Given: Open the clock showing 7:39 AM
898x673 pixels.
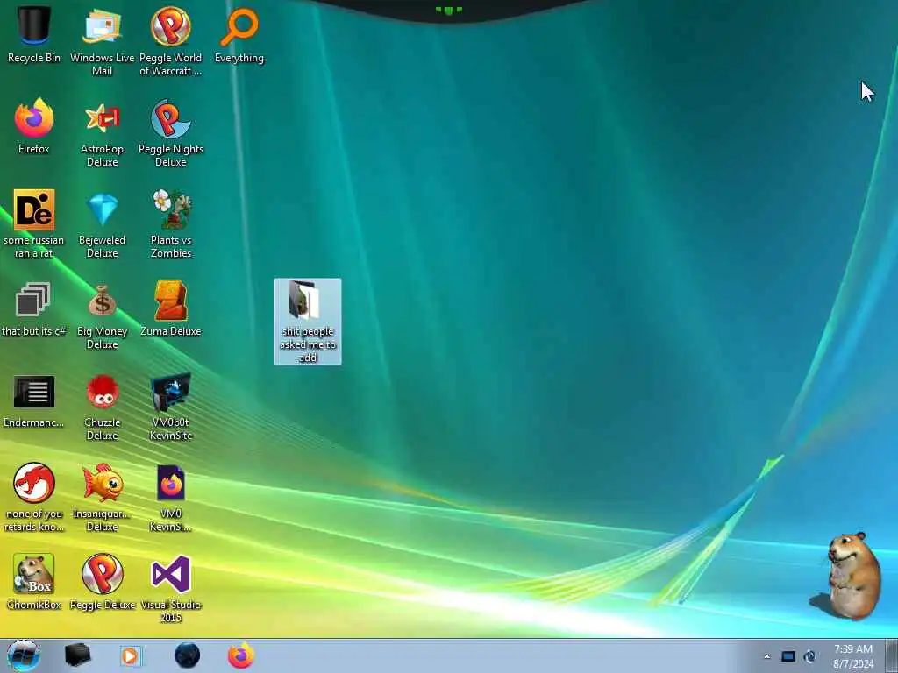Looking at the screenshot, I should [853, 656].
